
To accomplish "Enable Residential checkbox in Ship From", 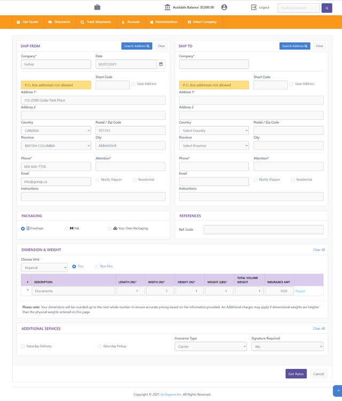I will [x=135, y=180].
